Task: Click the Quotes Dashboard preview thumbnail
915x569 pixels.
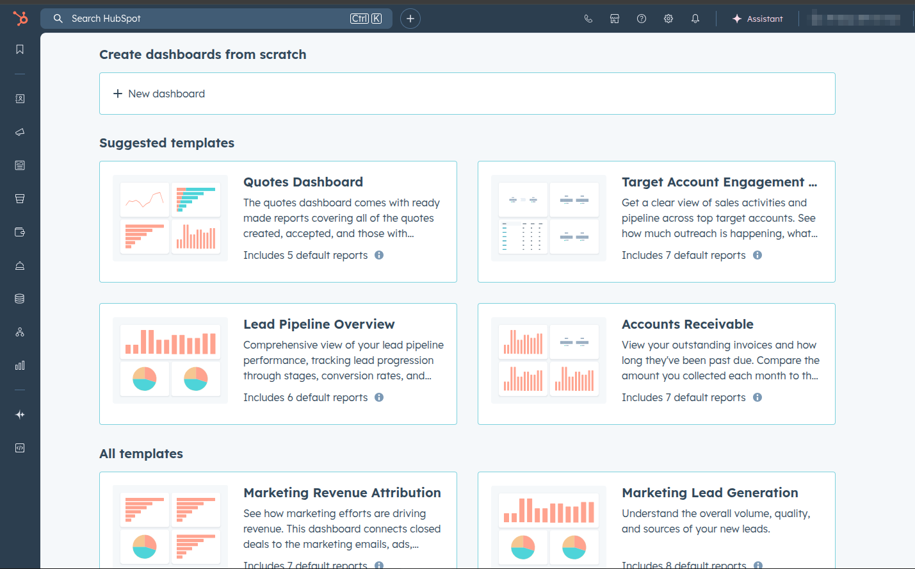Action: coord(170,218)
